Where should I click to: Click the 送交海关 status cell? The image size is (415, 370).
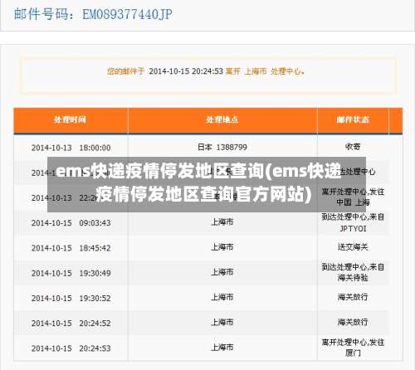pos(353,247)
